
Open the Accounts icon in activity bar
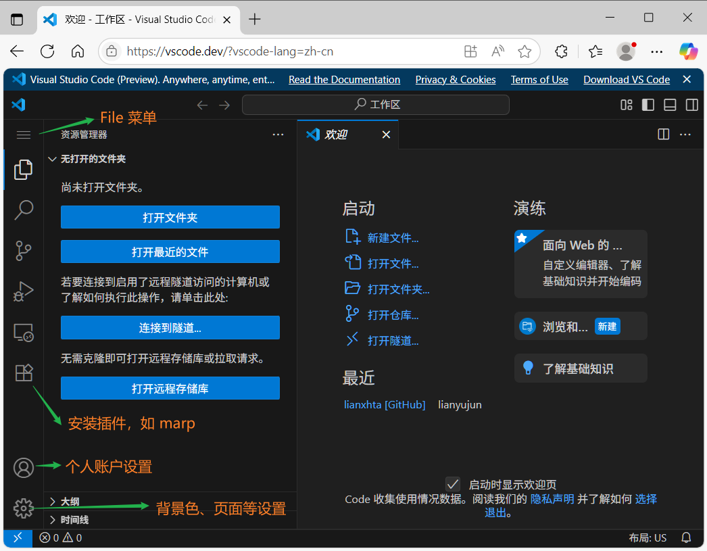pos(23,467)
